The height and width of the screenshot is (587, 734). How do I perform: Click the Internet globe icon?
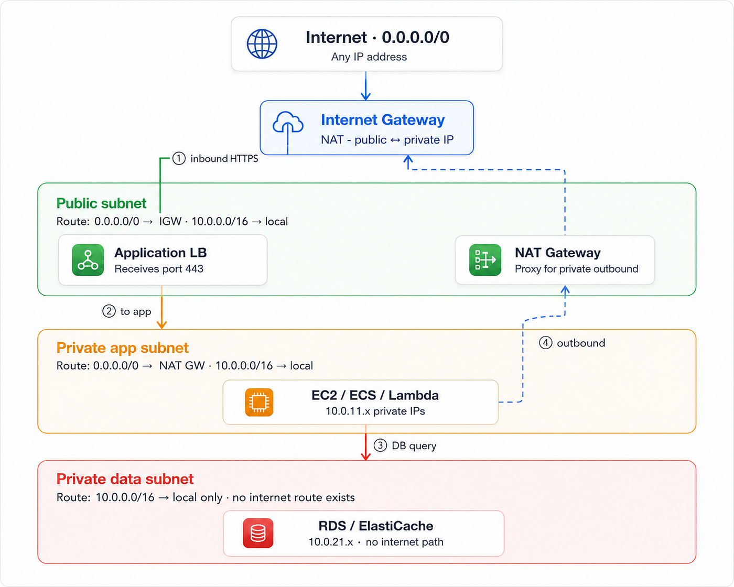pos(262,44)
